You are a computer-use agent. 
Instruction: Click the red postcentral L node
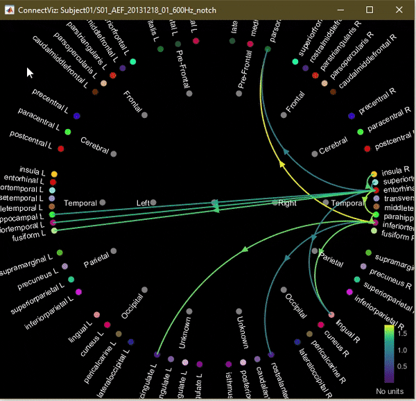pos(61,148)
